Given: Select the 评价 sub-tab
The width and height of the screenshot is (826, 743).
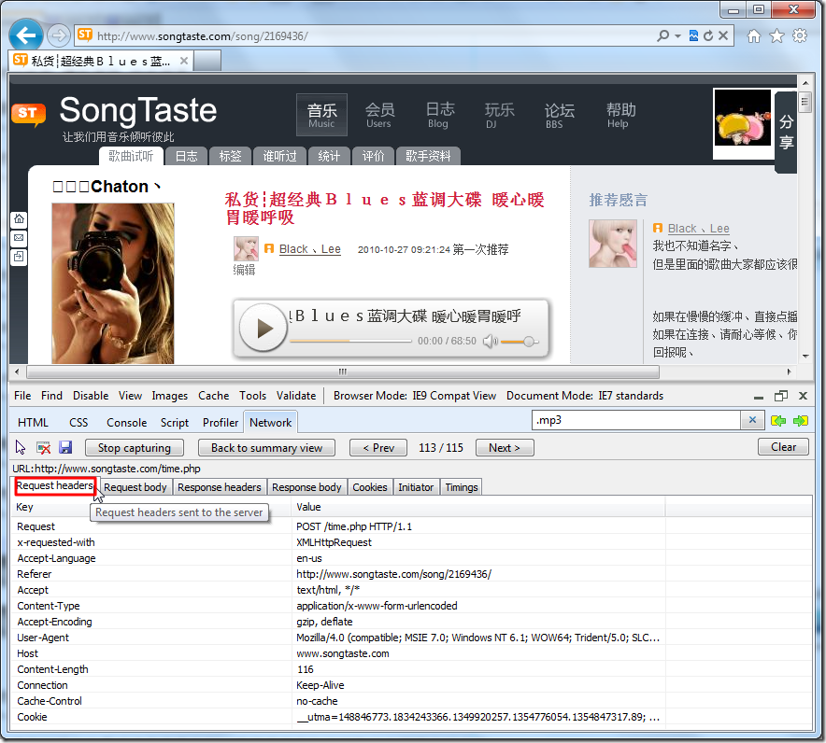Looking at the screenshot, I should [x=373, y=156].
